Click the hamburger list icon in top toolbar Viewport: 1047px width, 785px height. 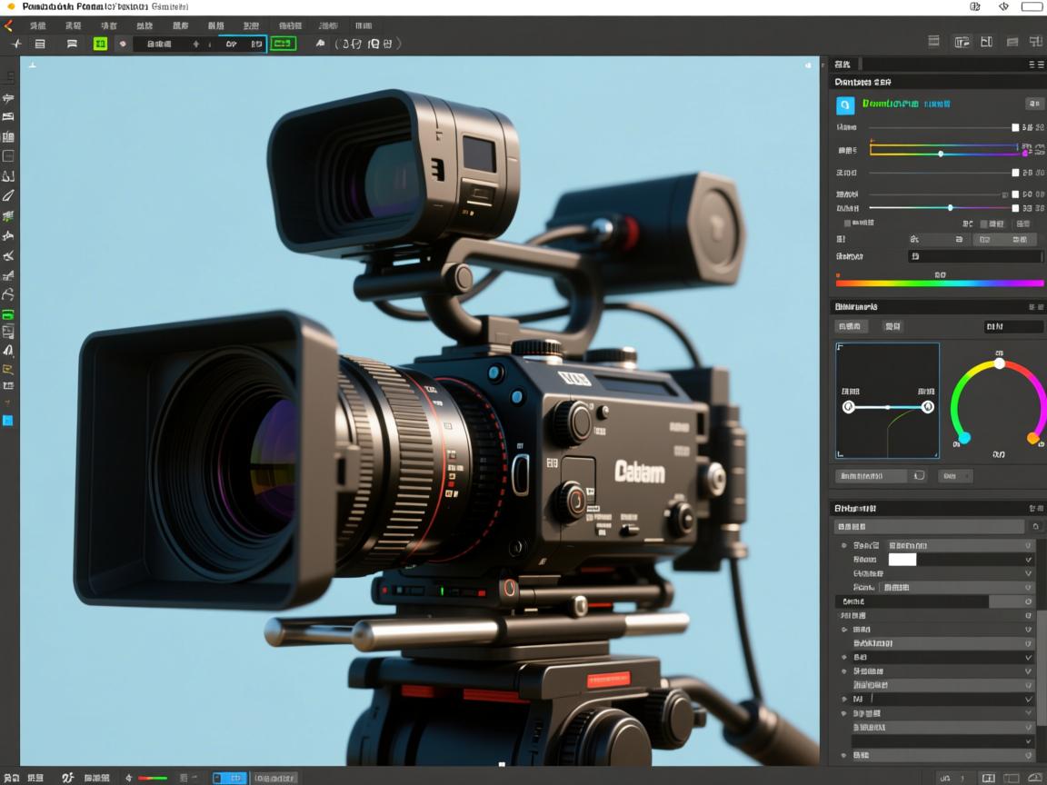pyautogui.click(x=40, y=44)
